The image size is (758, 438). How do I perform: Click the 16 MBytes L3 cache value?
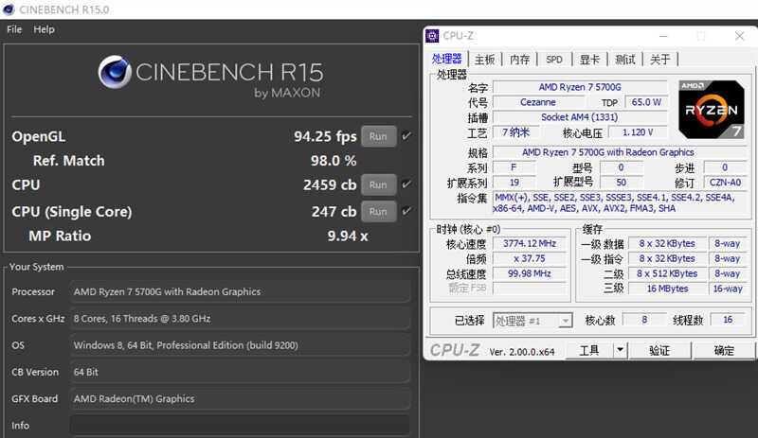point(667,289)
